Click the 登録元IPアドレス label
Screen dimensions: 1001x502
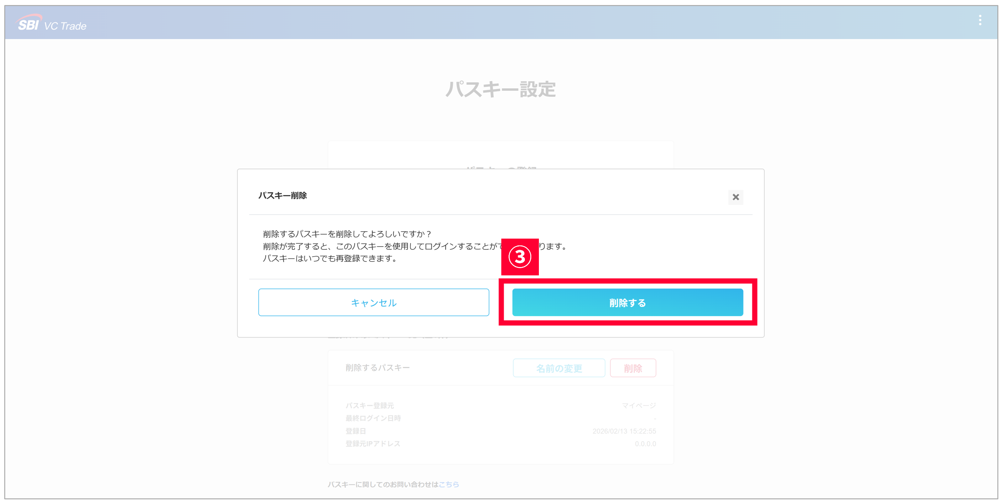tap(373, 444)
